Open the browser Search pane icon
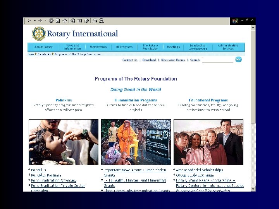This screenshot has width=279, height=209. pyautogui.click(x=73, y=21)
